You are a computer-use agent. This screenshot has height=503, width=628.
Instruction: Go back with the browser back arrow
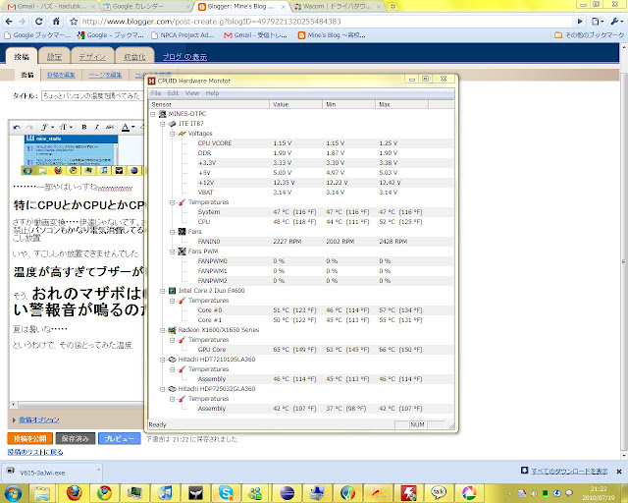pos(9,22)
